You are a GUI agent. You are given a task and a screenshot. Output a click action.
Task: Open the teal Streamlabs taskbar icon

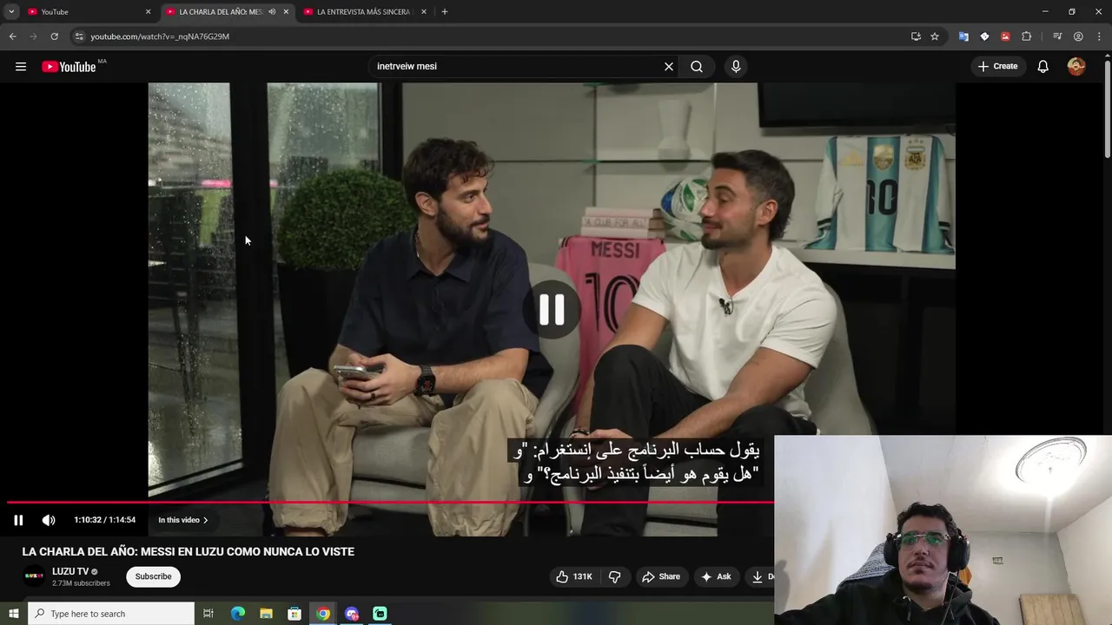(380, 614)
